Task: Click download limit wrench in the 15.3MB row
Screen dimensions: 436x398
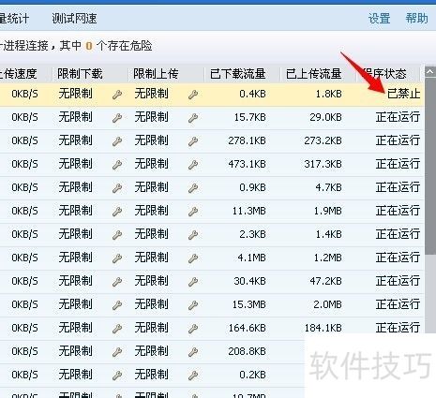Action: click(117, 305)
